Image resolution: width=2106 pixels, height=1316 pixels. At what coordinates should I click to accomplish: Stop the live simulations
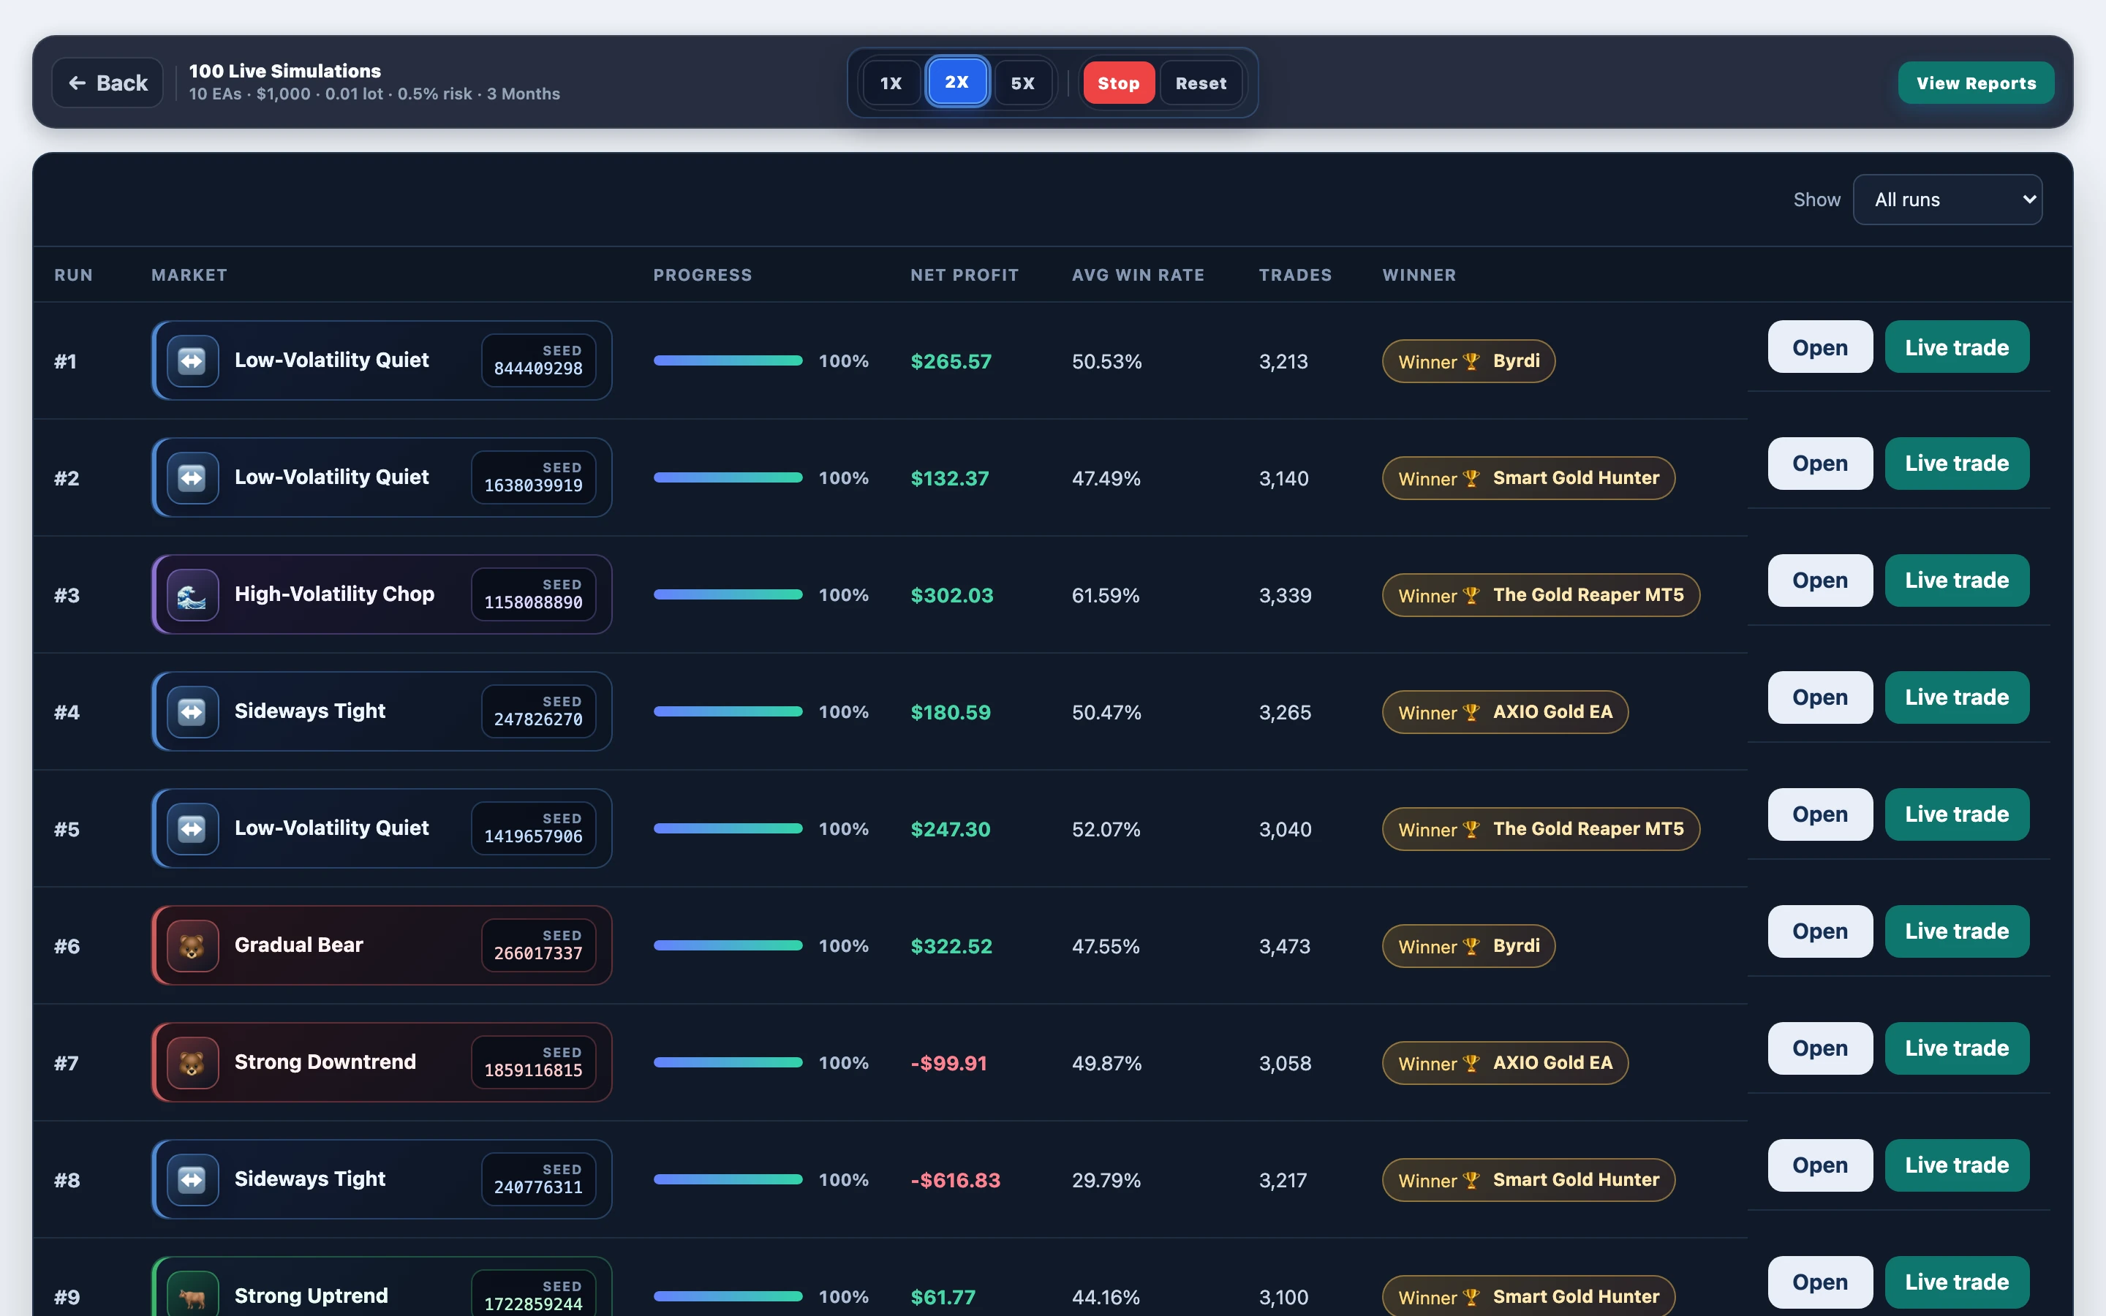1119,83
